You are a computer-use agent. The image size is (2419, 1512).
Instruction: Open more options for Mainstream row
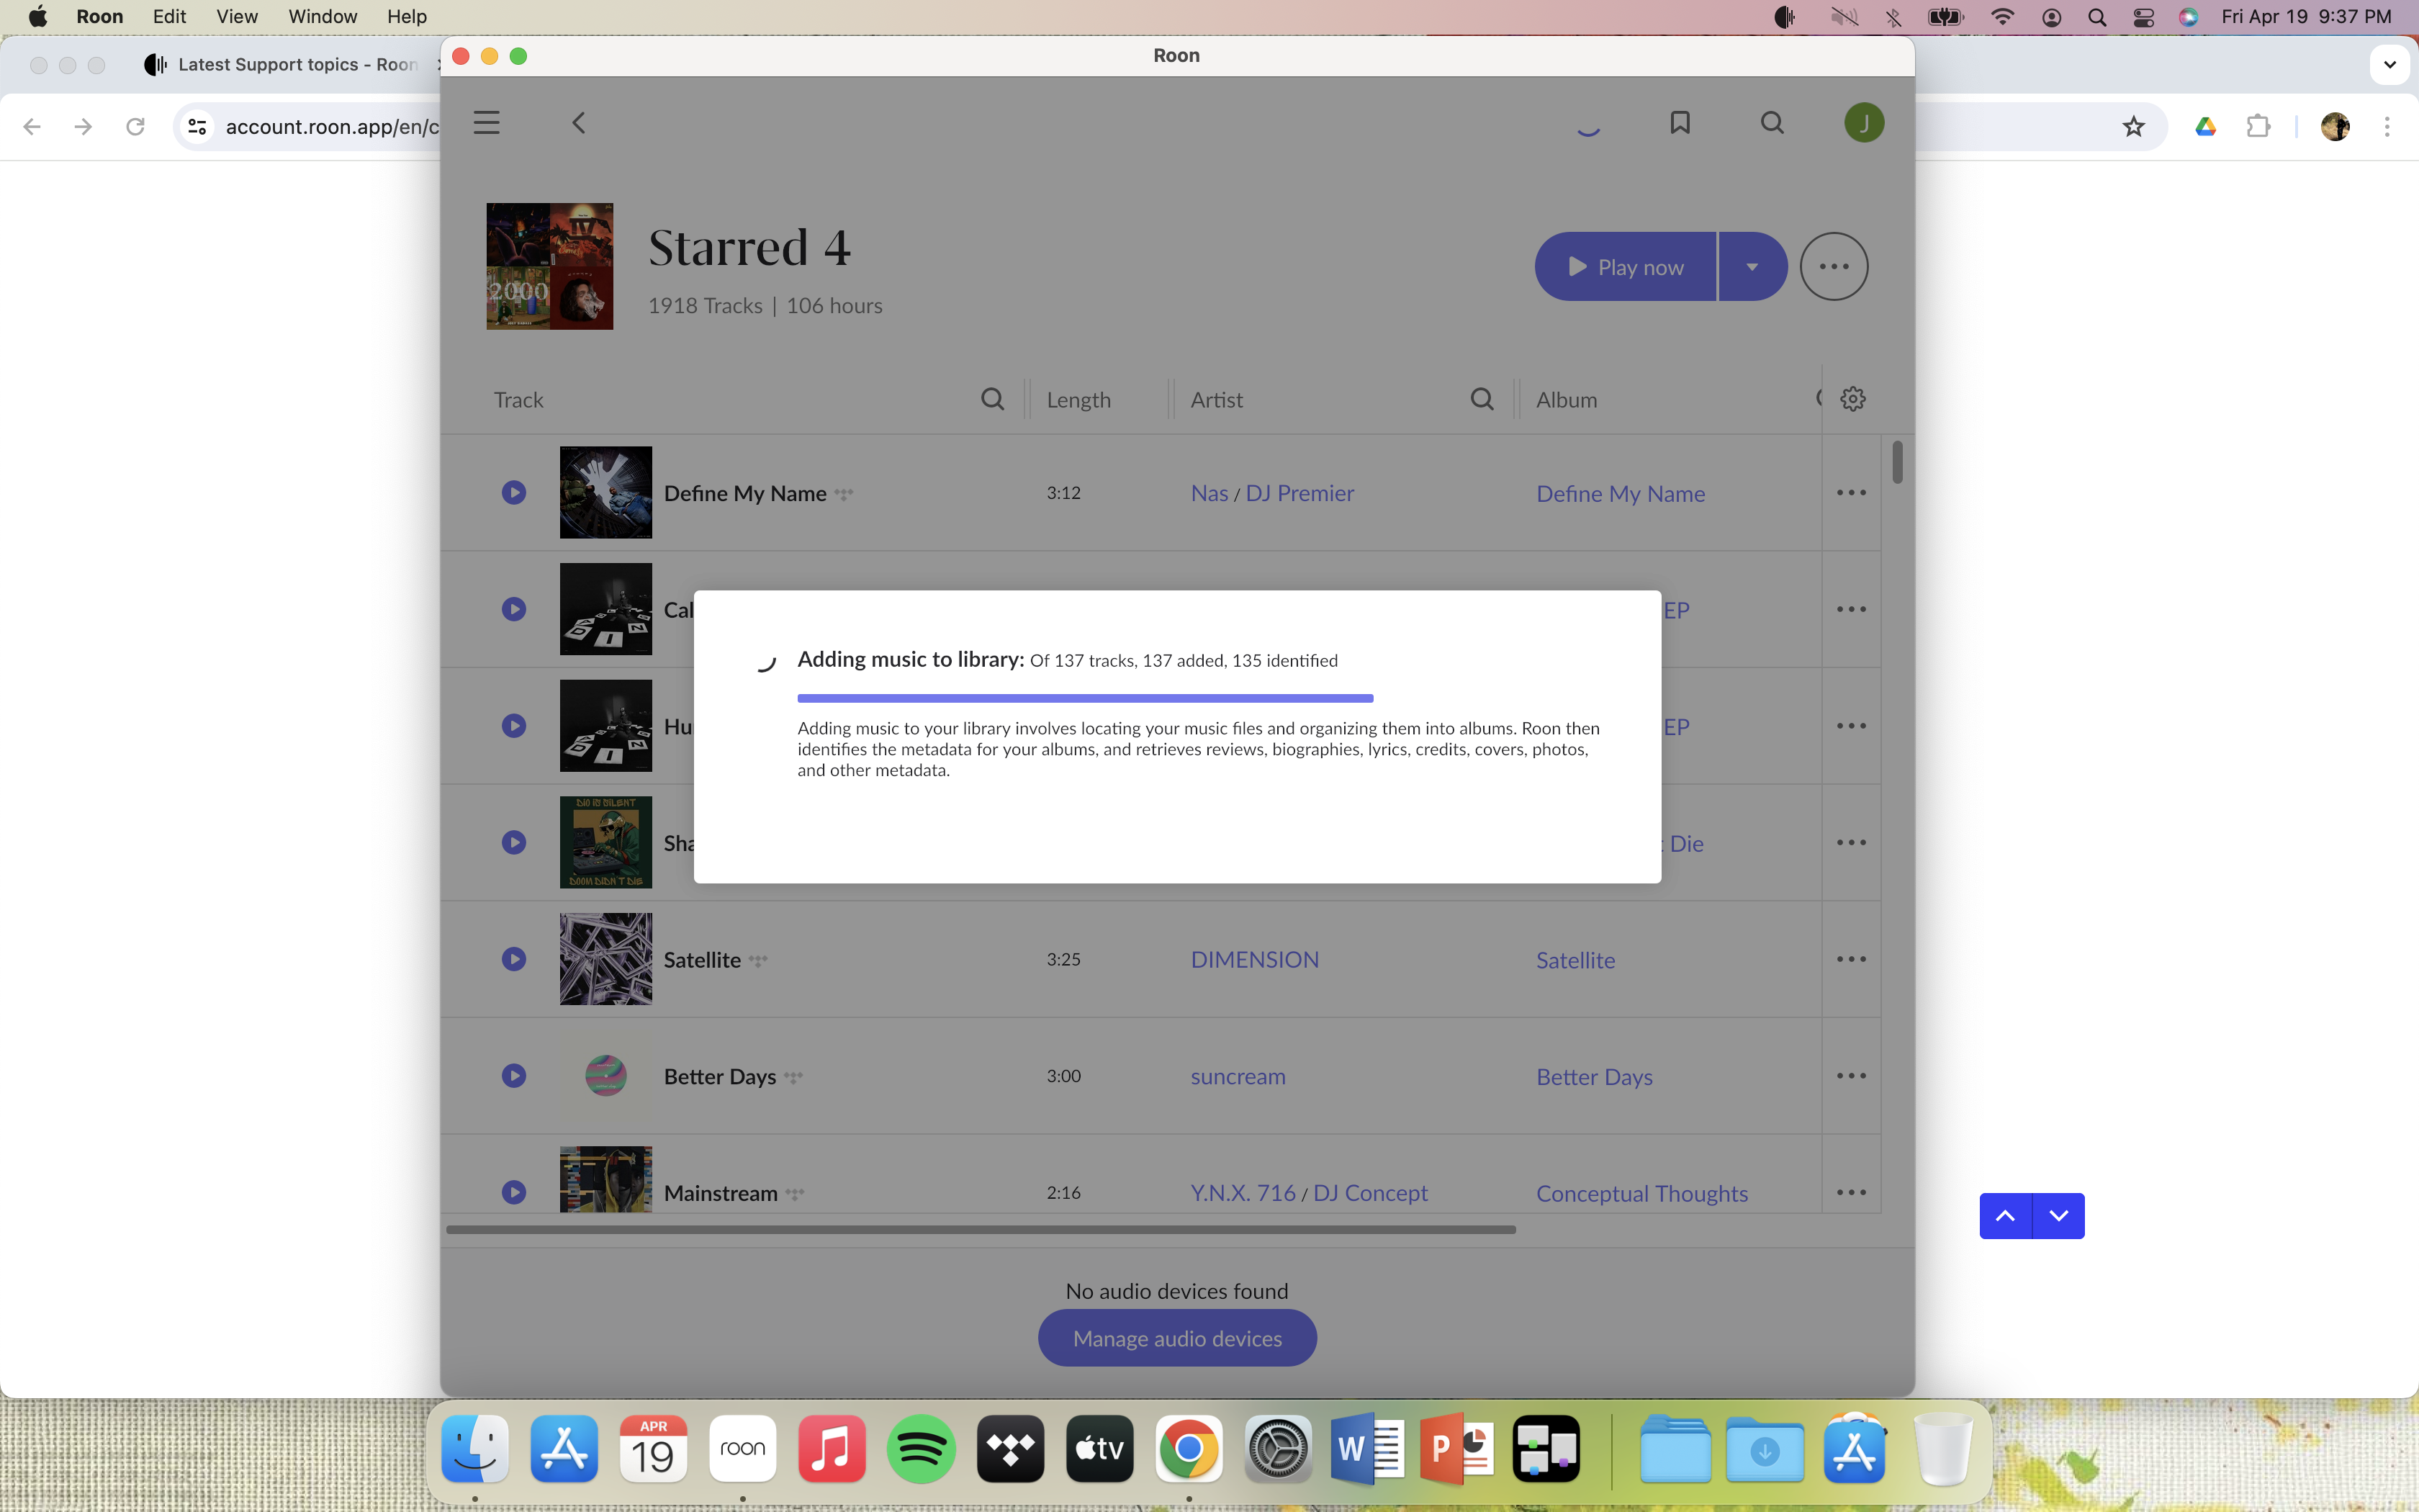point(1851,1192)
